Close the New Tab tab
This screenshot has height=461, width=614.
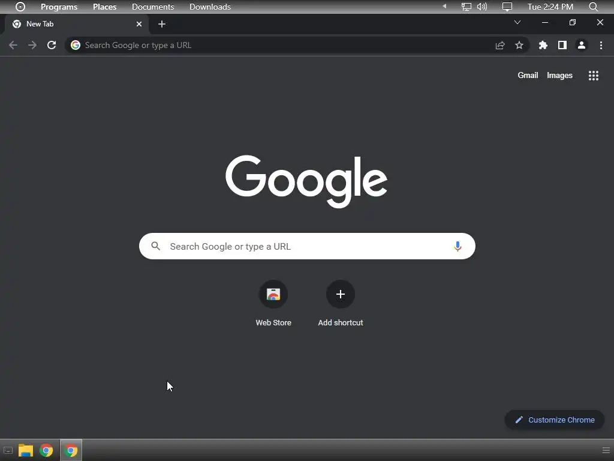[x=139, y=24]
